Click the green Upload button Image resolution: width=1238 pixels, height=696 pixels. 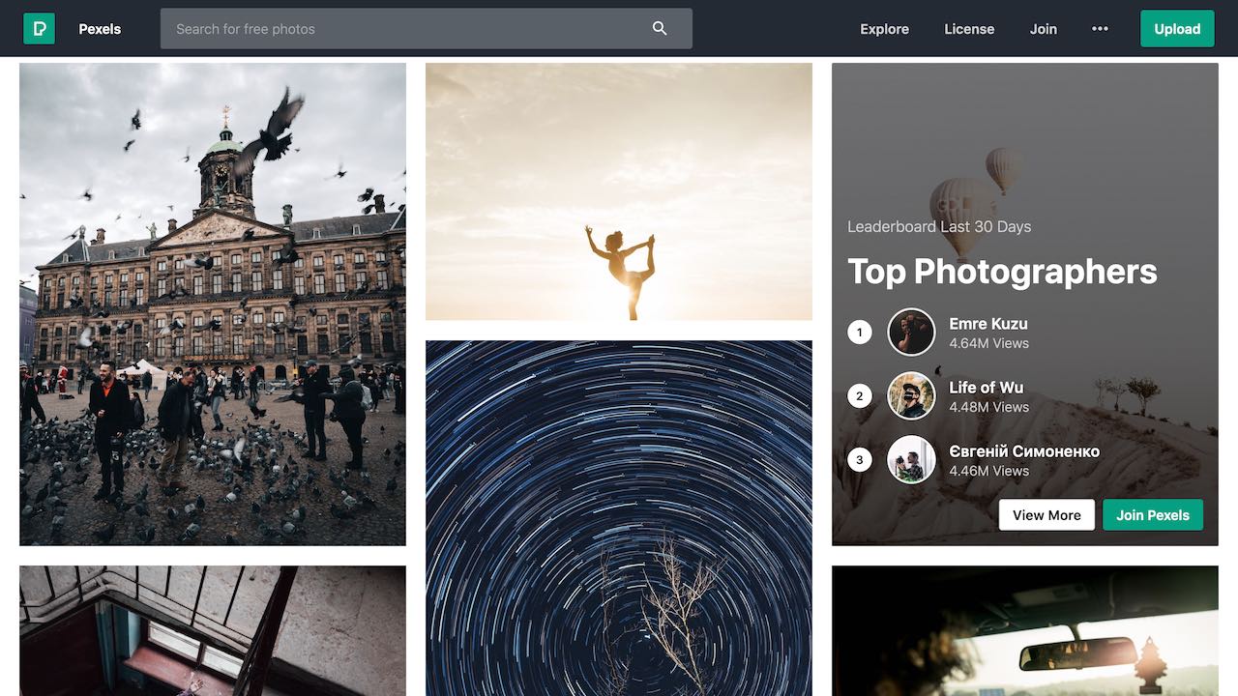[x=1177, y=29]
